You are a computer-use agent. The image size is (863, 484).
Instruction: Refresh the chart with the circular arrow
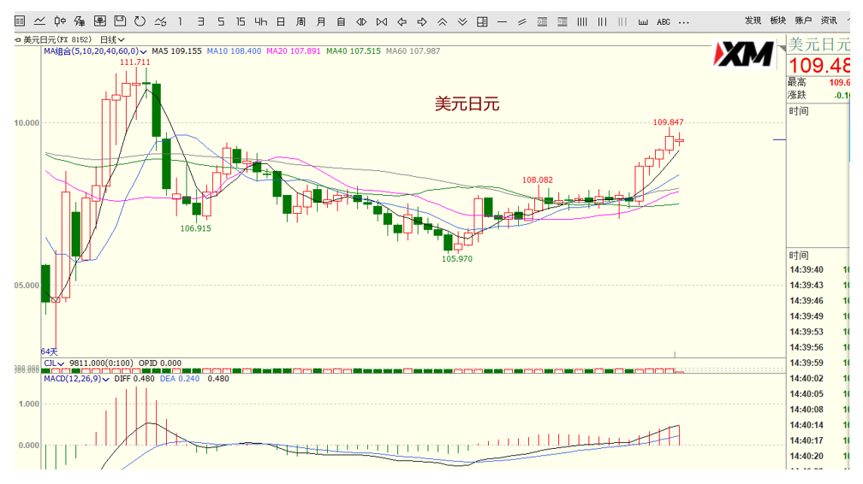(x=140, y=21)
